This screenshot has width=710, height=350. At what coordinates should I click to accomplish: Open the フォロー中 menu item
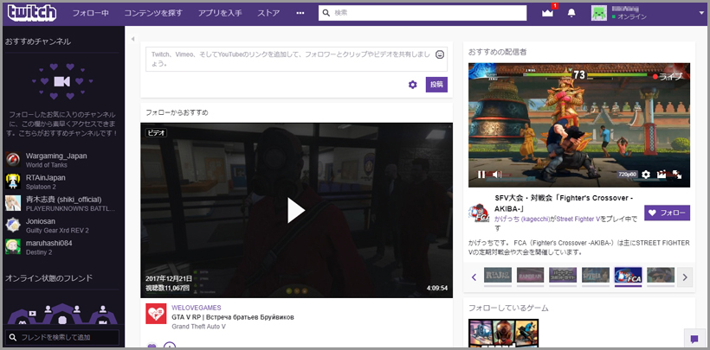[91, 13]
